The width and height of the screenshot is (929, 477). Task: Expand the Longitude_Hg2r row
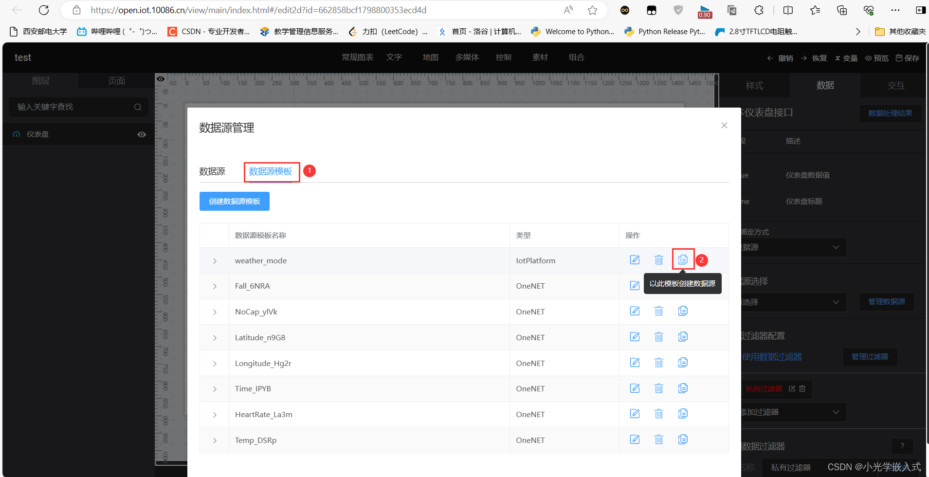pyautogui.click(x=215, y=364)
